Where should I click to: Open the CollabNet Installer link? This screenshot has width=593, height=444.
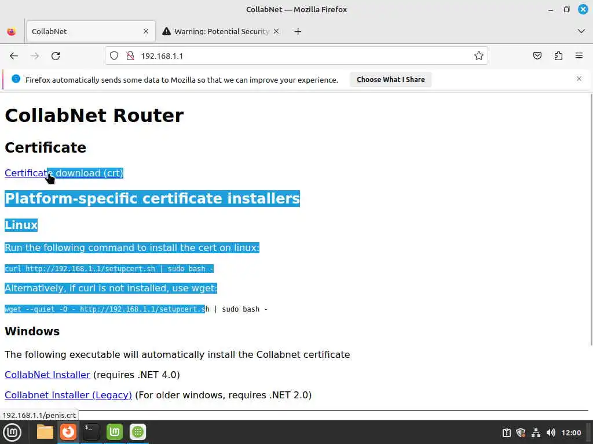click(x=47, y=375)
